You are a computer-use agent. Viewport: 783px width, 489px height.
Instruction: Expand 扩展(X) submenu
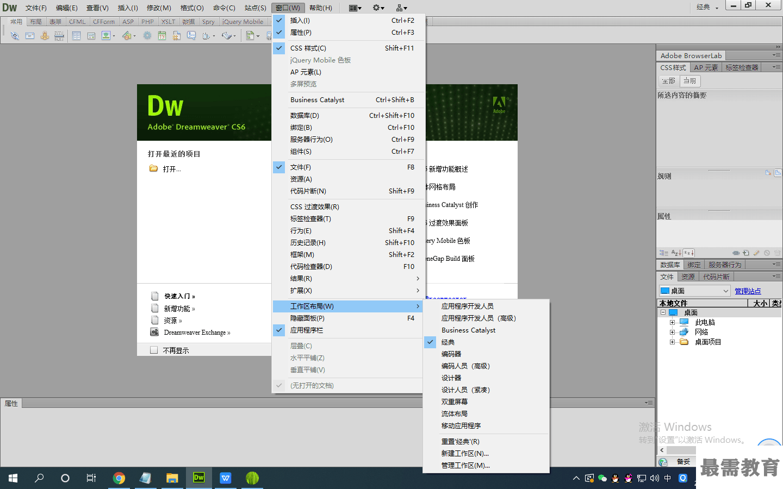[348, 291]
